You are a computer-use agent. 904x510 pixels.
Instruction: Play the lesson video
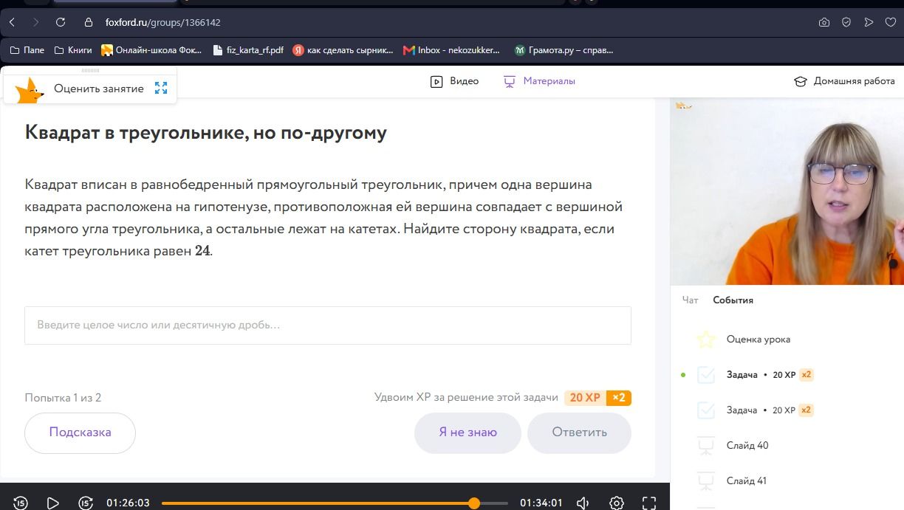point(52,503)
